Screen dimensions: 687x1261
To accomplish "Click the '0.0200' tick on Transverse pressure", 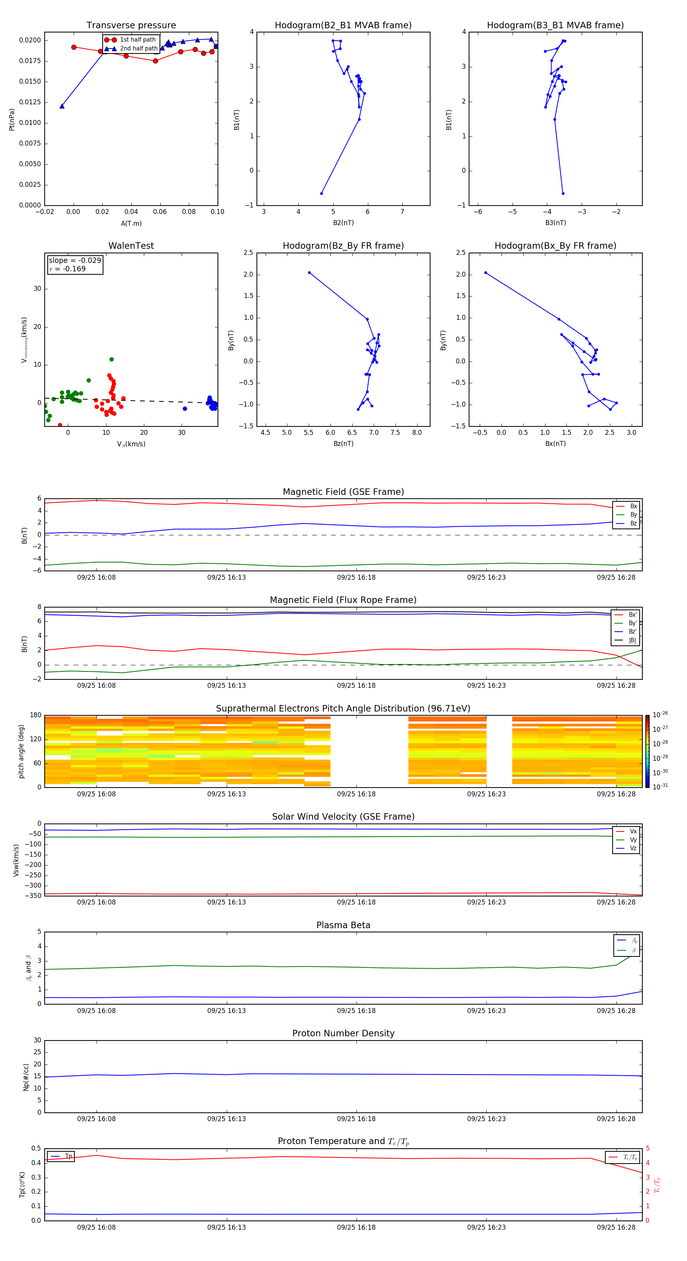I will tap(30, 40).
